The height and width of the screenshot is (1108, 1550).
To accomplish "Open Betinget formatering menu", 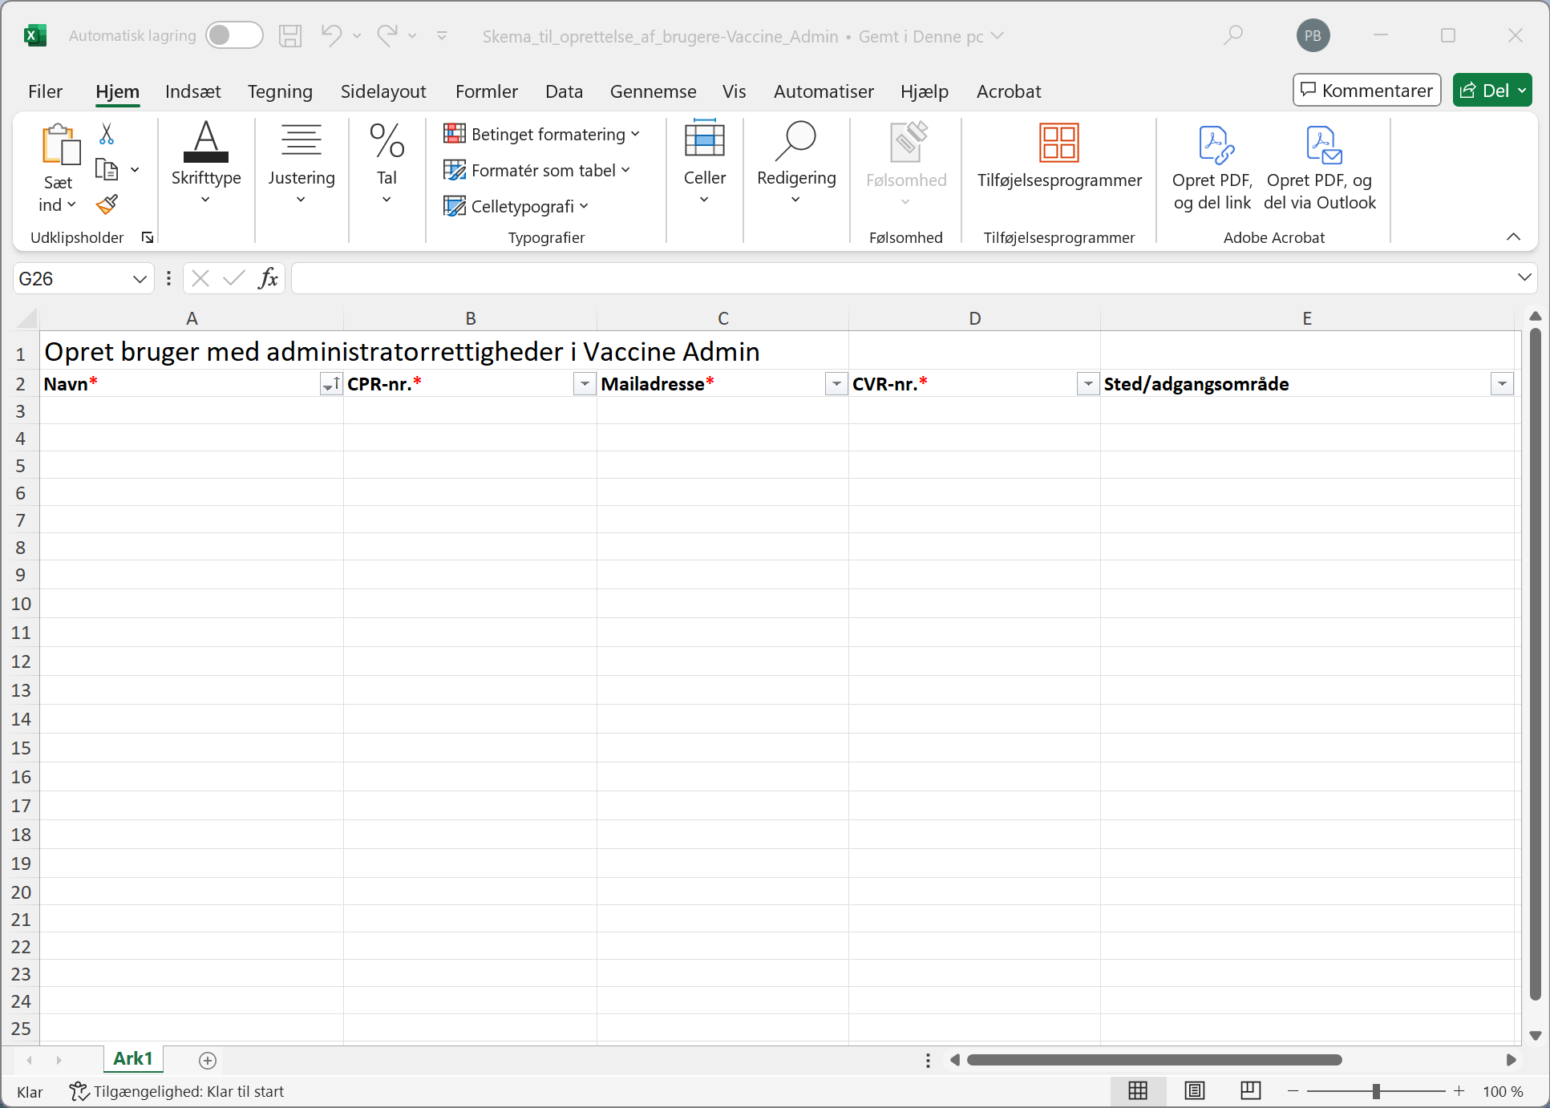I will [x=542, y=134].
